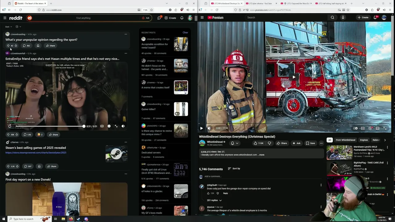The height and width of the screenshot is (222, 395).
Task: Switch YouTube player to theater mode
Action: [x=377, y=128]
